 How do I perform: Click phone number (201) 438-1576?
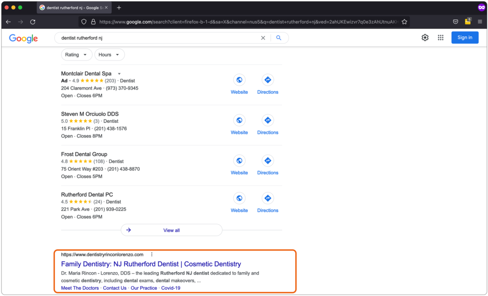pos(111,128)
